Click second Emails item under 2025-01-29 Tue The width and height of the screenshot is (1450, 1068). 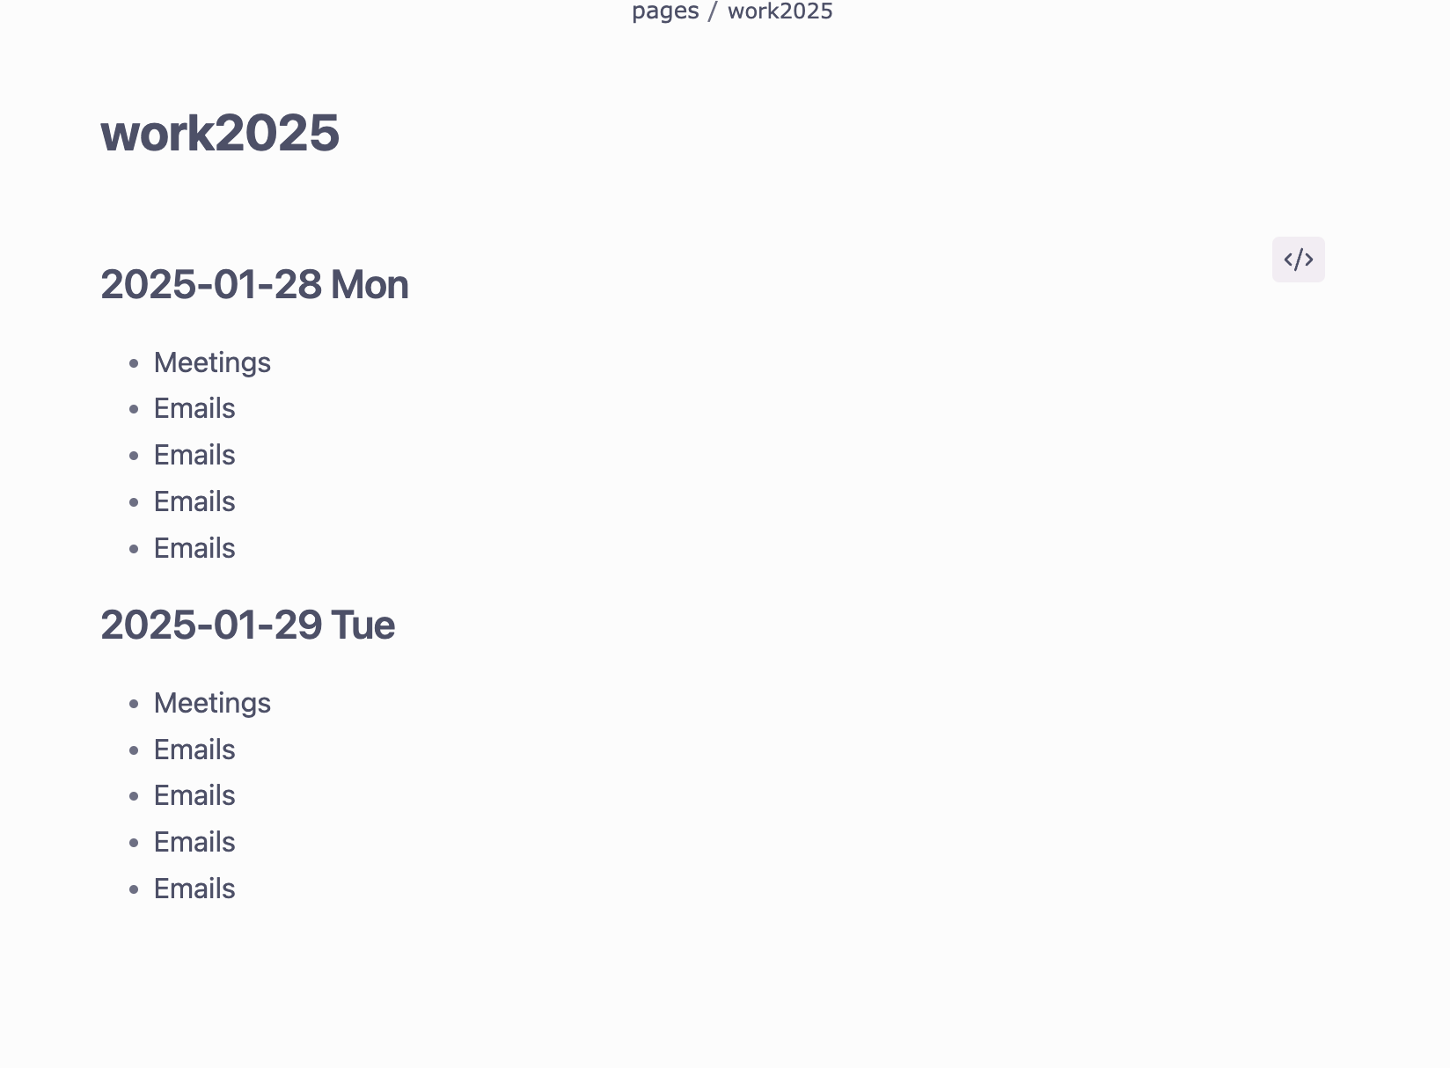[194, 796]
